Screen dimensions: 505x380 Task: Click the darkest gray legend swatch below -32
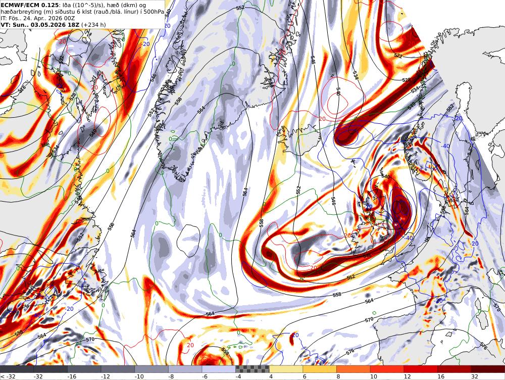(x=17, y=369)
